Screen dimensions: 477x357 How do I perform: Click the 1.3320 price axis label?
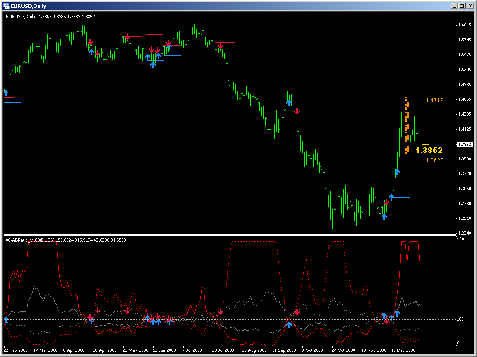pos(465,174)
